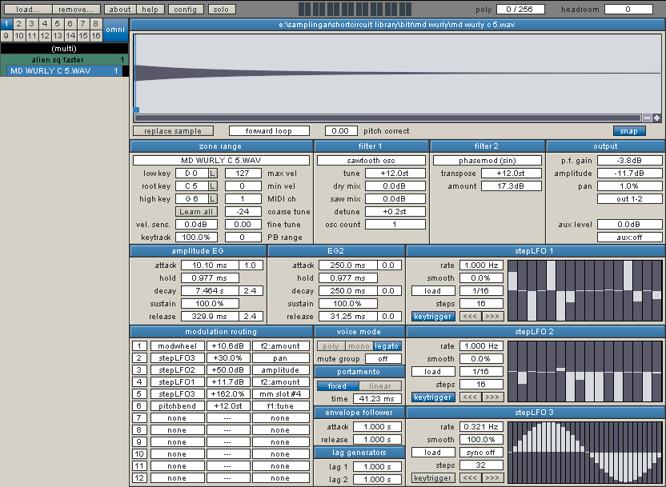This screenshot has width=666, height=487.
Task: Disable keytrigger on stepLFO 1
Action: click(x=432, y=317)
